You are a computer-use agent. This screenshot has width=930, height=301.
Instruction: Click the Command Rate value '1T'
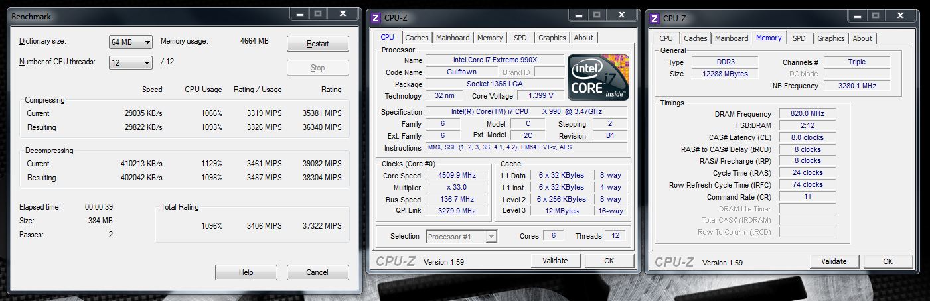click(807, 197)
